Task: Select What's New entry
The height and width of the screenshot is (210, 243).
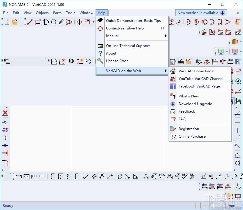Action: coord(200,96)
